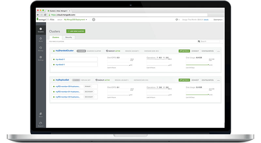Open the Username account dropdown
Screen dimensions: 261x143
coord(218,19)
